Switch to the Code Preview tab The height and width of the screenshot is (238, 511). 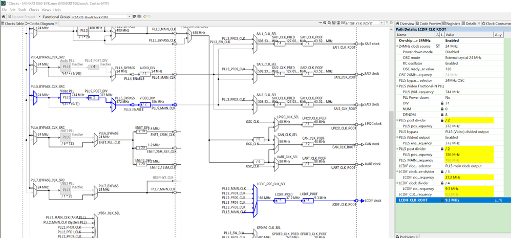[x=428, y=24]
